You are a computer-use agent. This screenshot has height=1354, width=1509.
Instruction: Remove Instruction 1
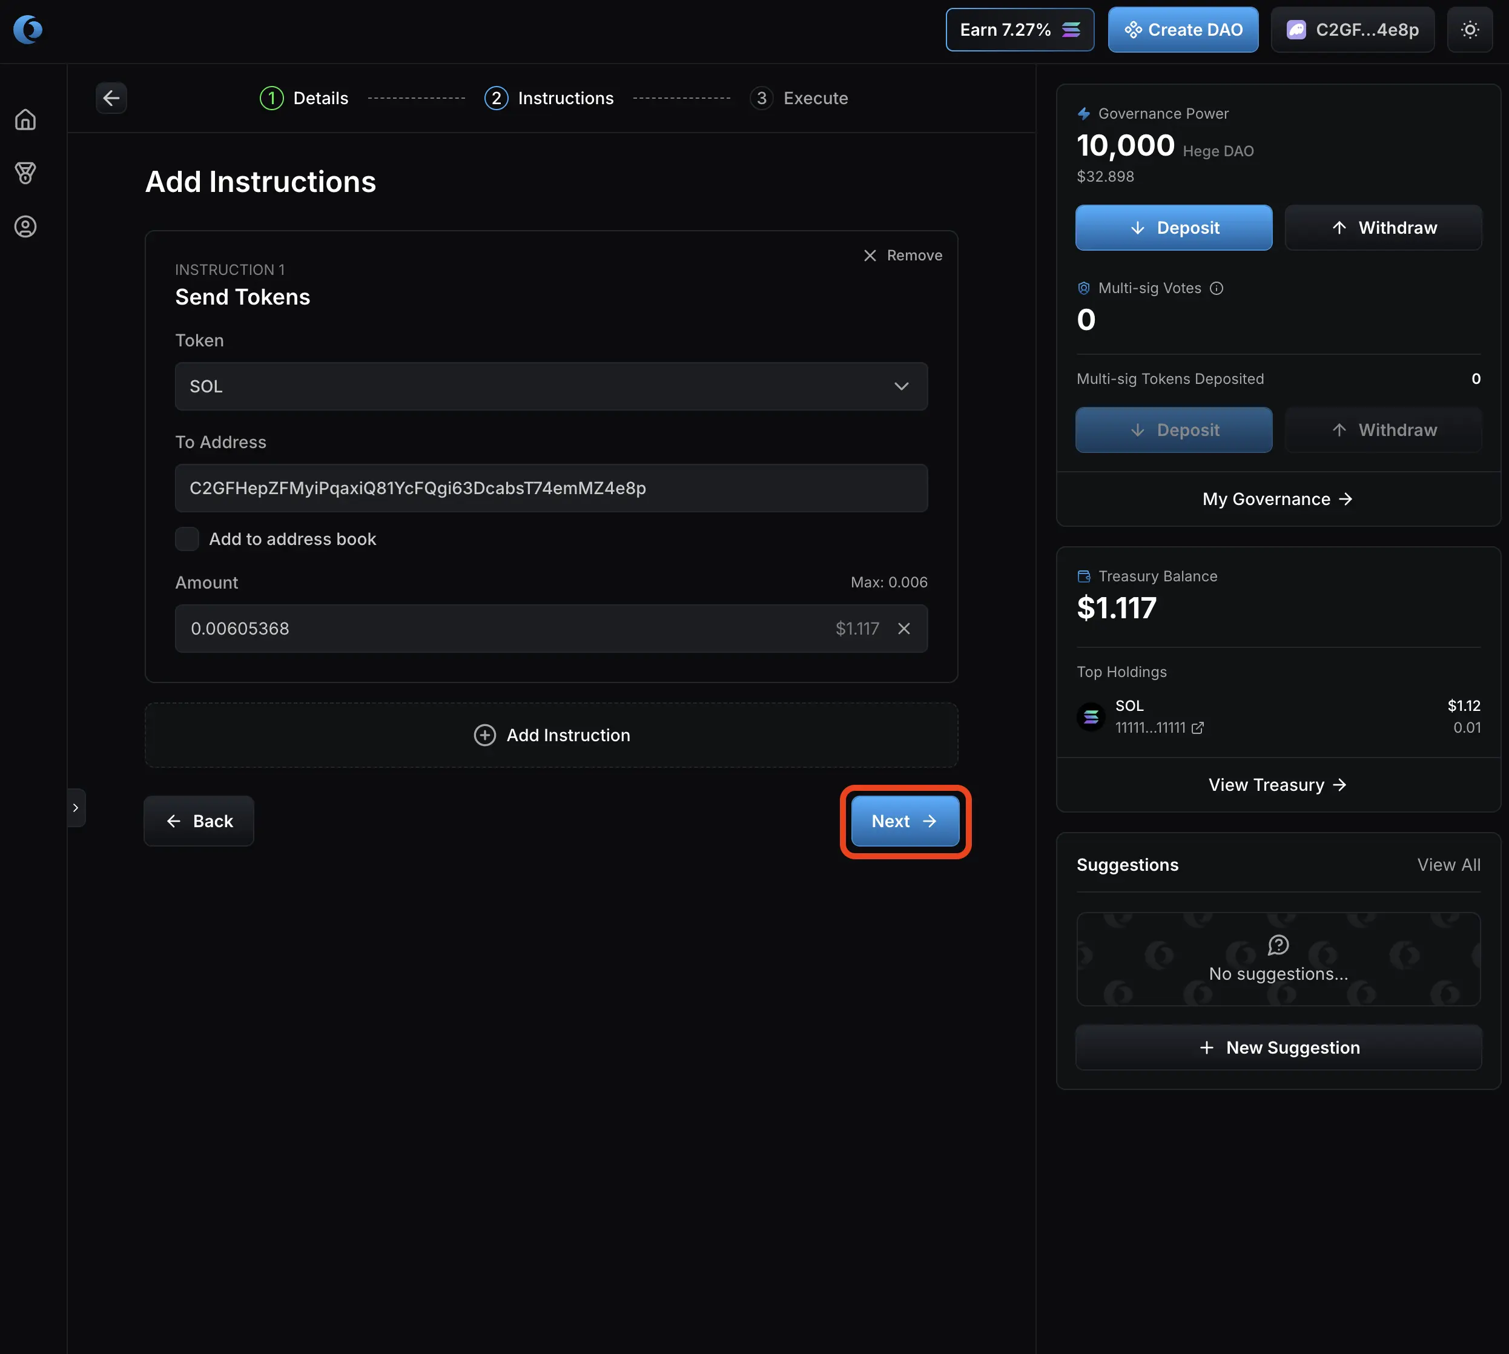903,255
